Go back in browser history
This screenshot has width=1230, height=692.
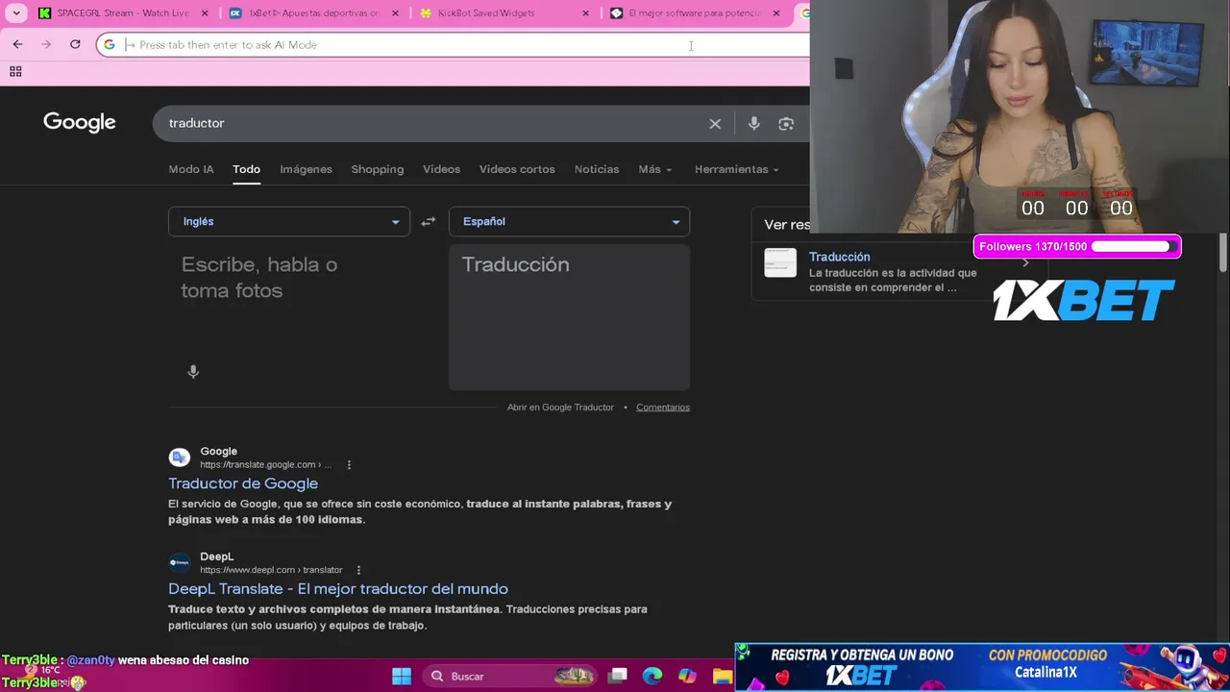click(17, 44)
